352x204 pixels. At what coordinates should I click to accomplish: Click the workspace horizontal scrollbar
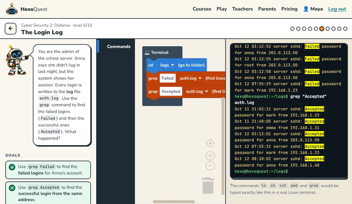tap(174, 201)
